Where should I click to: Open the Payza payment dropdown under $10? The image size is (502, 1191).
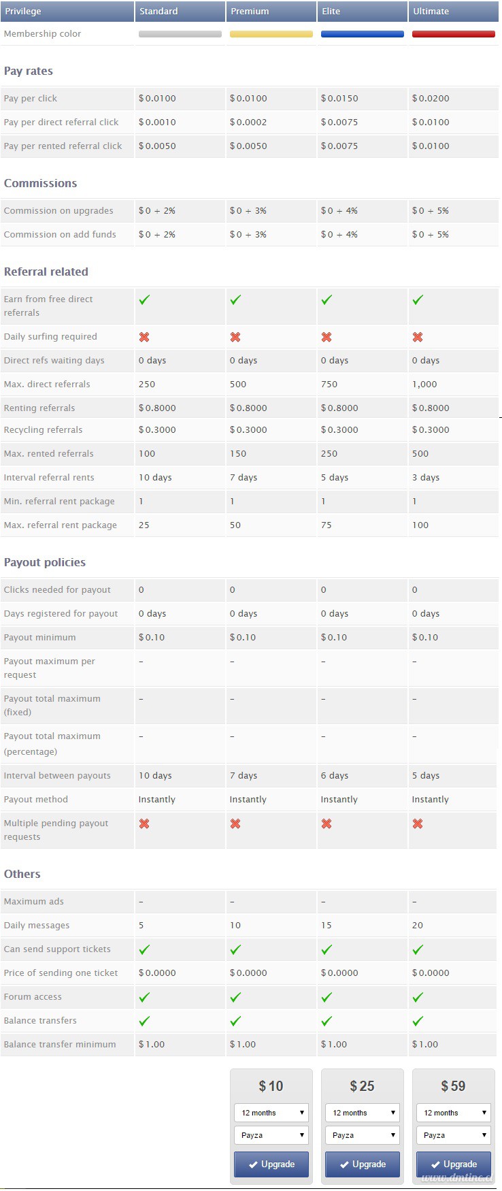point(271,1135)
